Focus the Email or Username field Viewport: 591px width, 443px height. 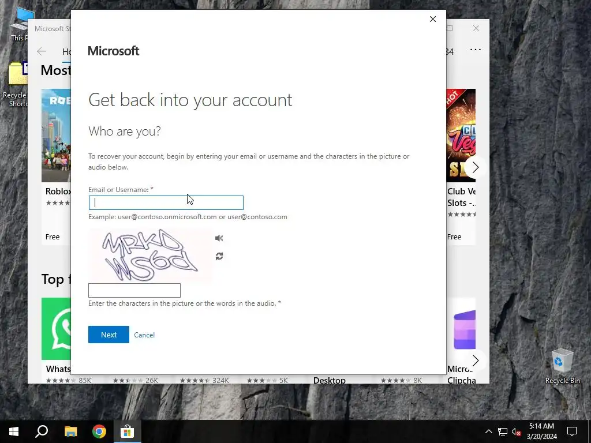tap(166, 202)
